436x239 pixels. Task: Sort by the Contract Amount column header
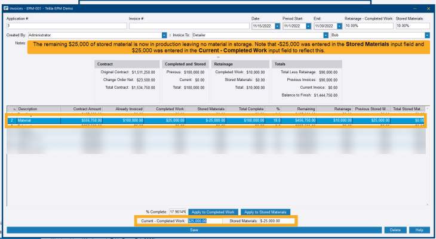pyautogui.click(x=81, y=109)
